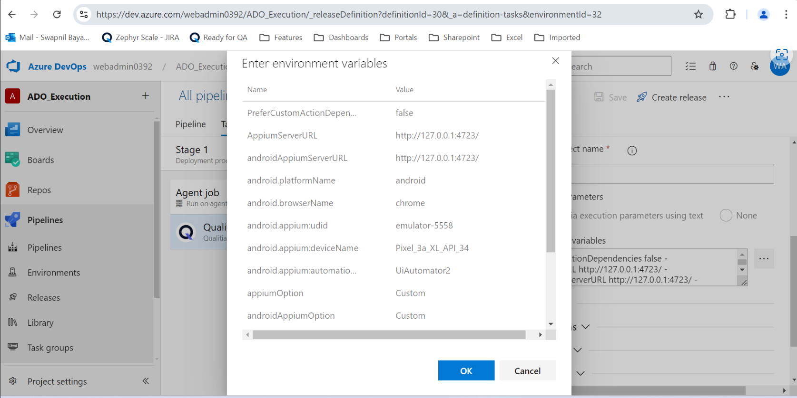Switch to the Pipeline tab
The height and width of the screenshot is (398, 797).
tap(190, 124)
